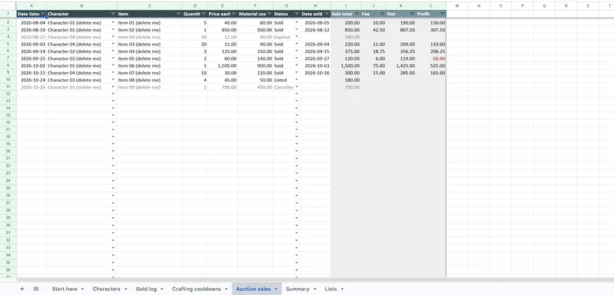
Task: Open filter icon on Profit header
Action: pos(443,14)
